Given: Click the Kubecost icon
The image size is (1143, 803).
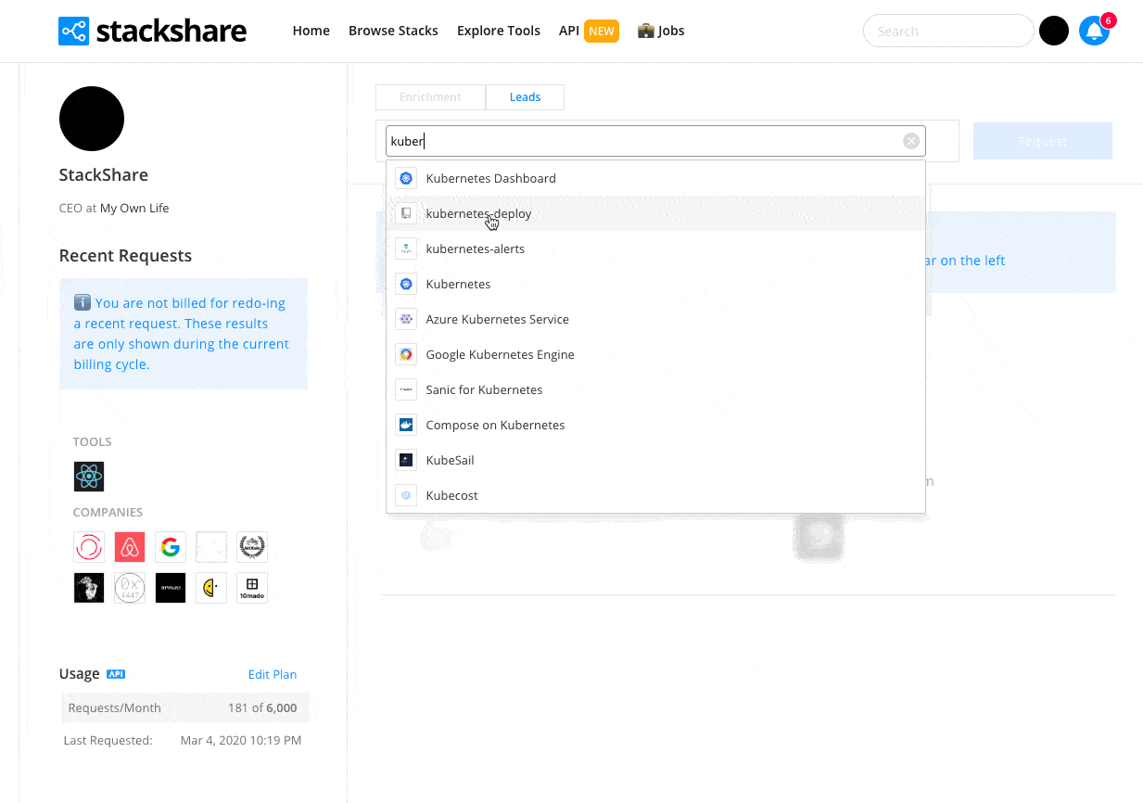Looking at the screenshot, I should coord(405,495).
